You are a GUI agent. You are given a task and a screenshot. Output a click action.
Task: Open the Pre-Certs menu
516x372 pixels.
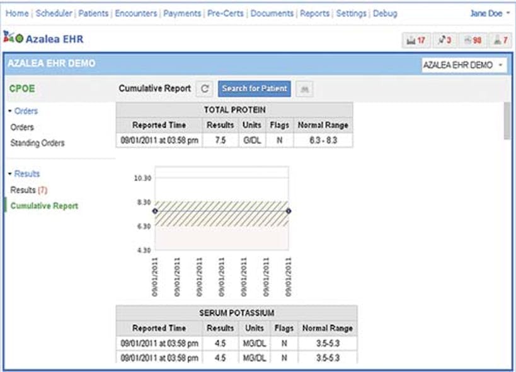pyautogui.click(x=226, y=13)
